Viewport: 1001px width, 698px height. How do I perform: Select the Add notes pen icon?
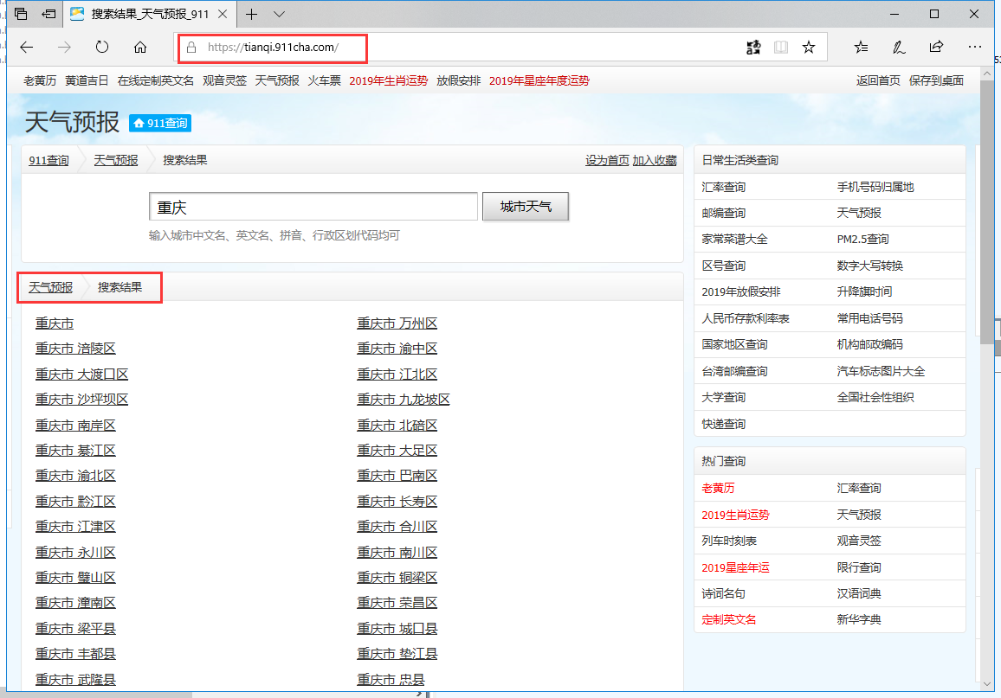[x=898, y=48]
